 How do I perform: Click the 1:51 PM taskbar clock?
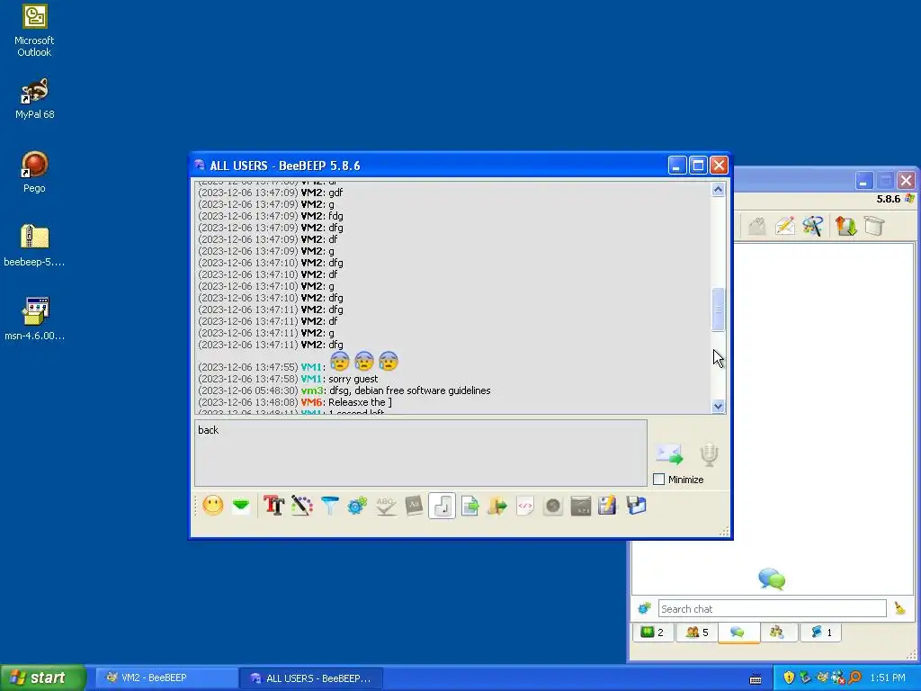click(x=888, y=678)
